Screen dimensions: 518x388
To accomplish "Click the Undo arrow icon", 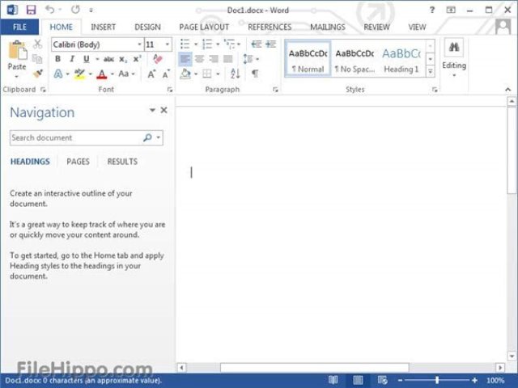I will [50, 10].
